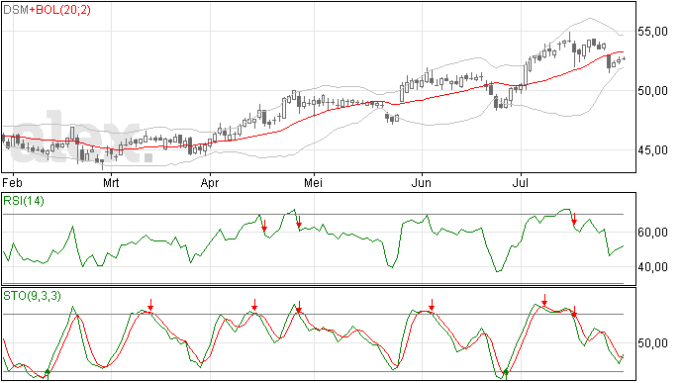Click the first RSI sell arrow in April

point(264,227)
